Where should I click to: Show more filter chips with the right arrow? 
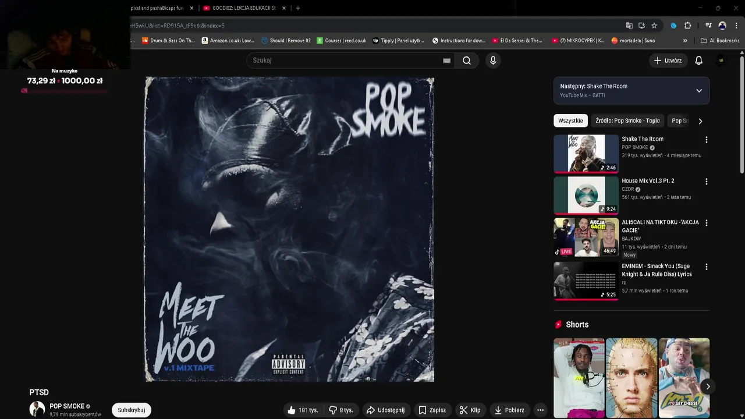click(x=700, y=121)
